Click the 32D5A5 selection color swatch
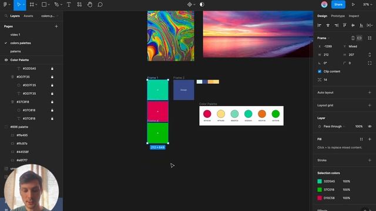376x211 pixels. tap(320, 181)
